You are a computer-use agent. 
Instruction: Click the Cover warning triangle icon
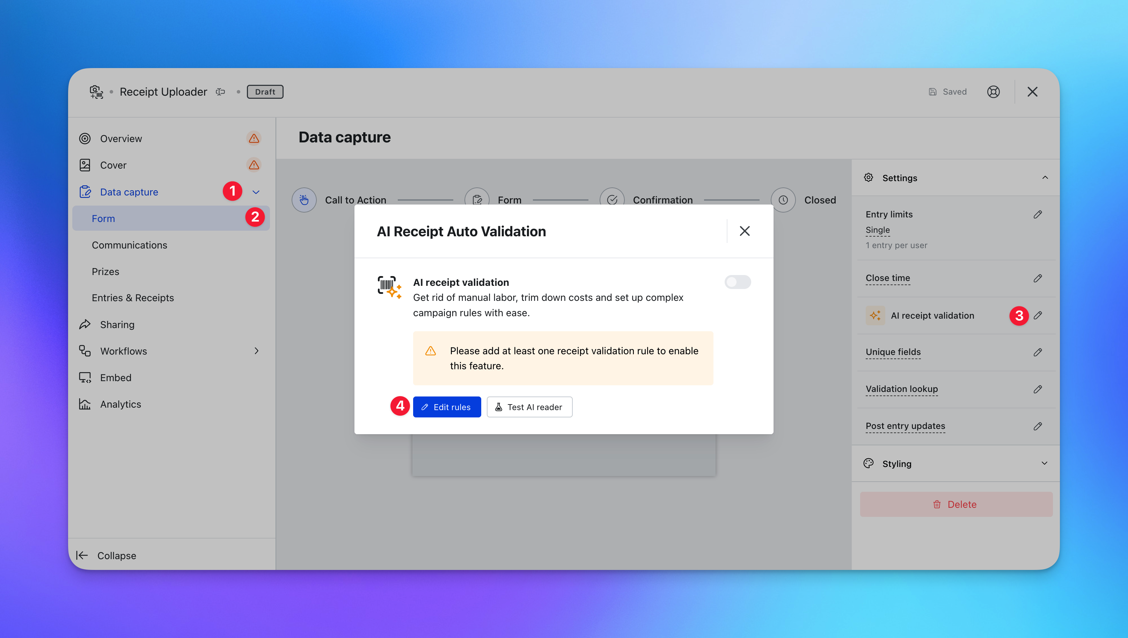point(254,165)
